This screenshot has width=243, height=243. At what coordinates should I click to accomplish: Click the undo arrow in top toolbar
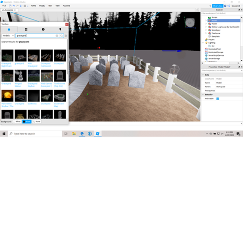coord(14,6)
